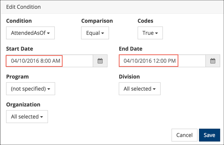Click the Codes field label
224x145 pixels.
point(145,21)
